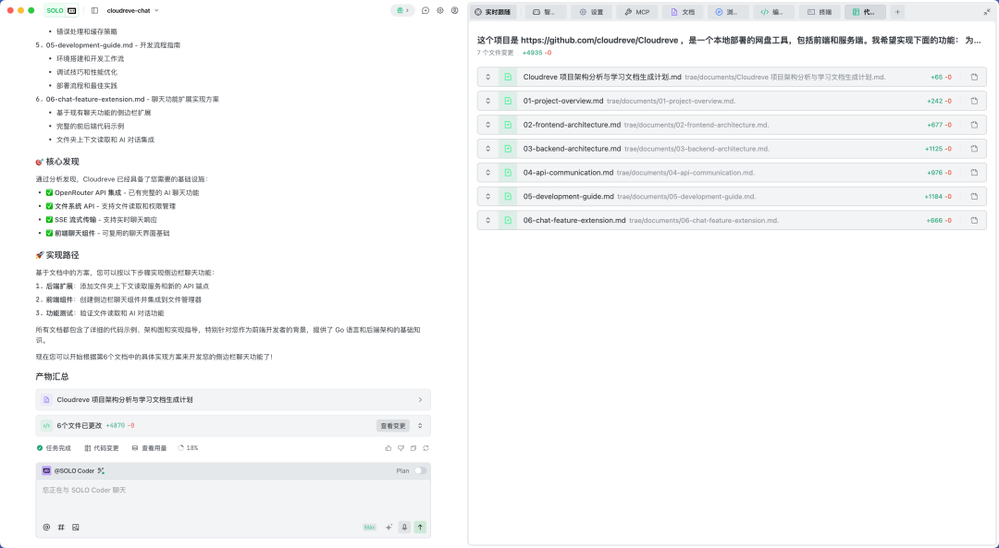Click 06-chat-feature-extension.md file name
The image size is (999, 548).
click(x=574, y=220)
